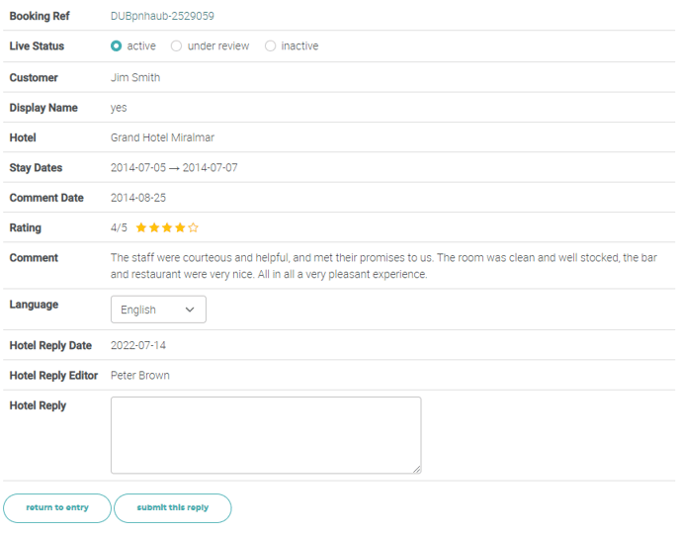Click the third rating star
The height and width of the screenshot is (534, 680).
pos(167,227)
